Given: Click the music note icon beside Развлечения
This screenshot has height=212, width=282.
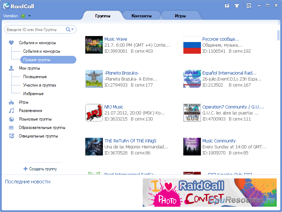Looking at the screenshot, I should (11, 111).
